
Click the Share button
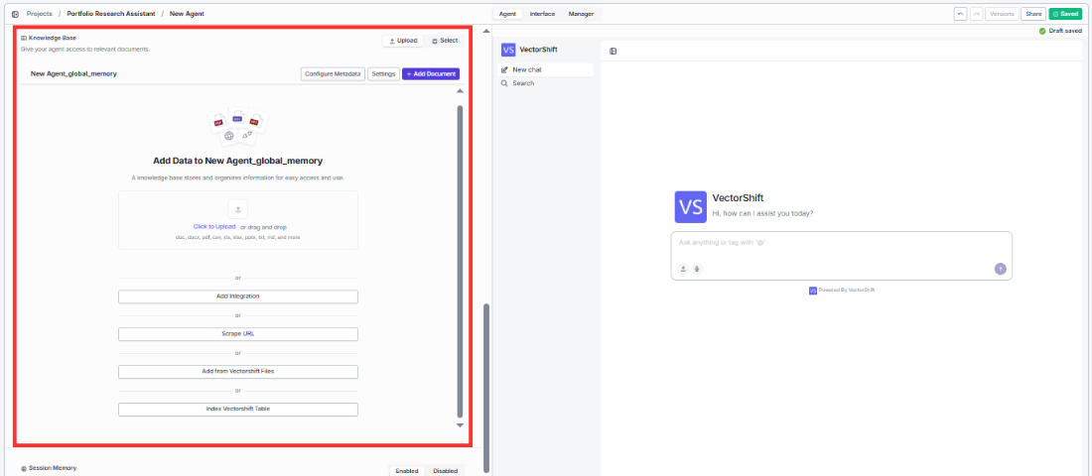click(x=1033, y=14)
